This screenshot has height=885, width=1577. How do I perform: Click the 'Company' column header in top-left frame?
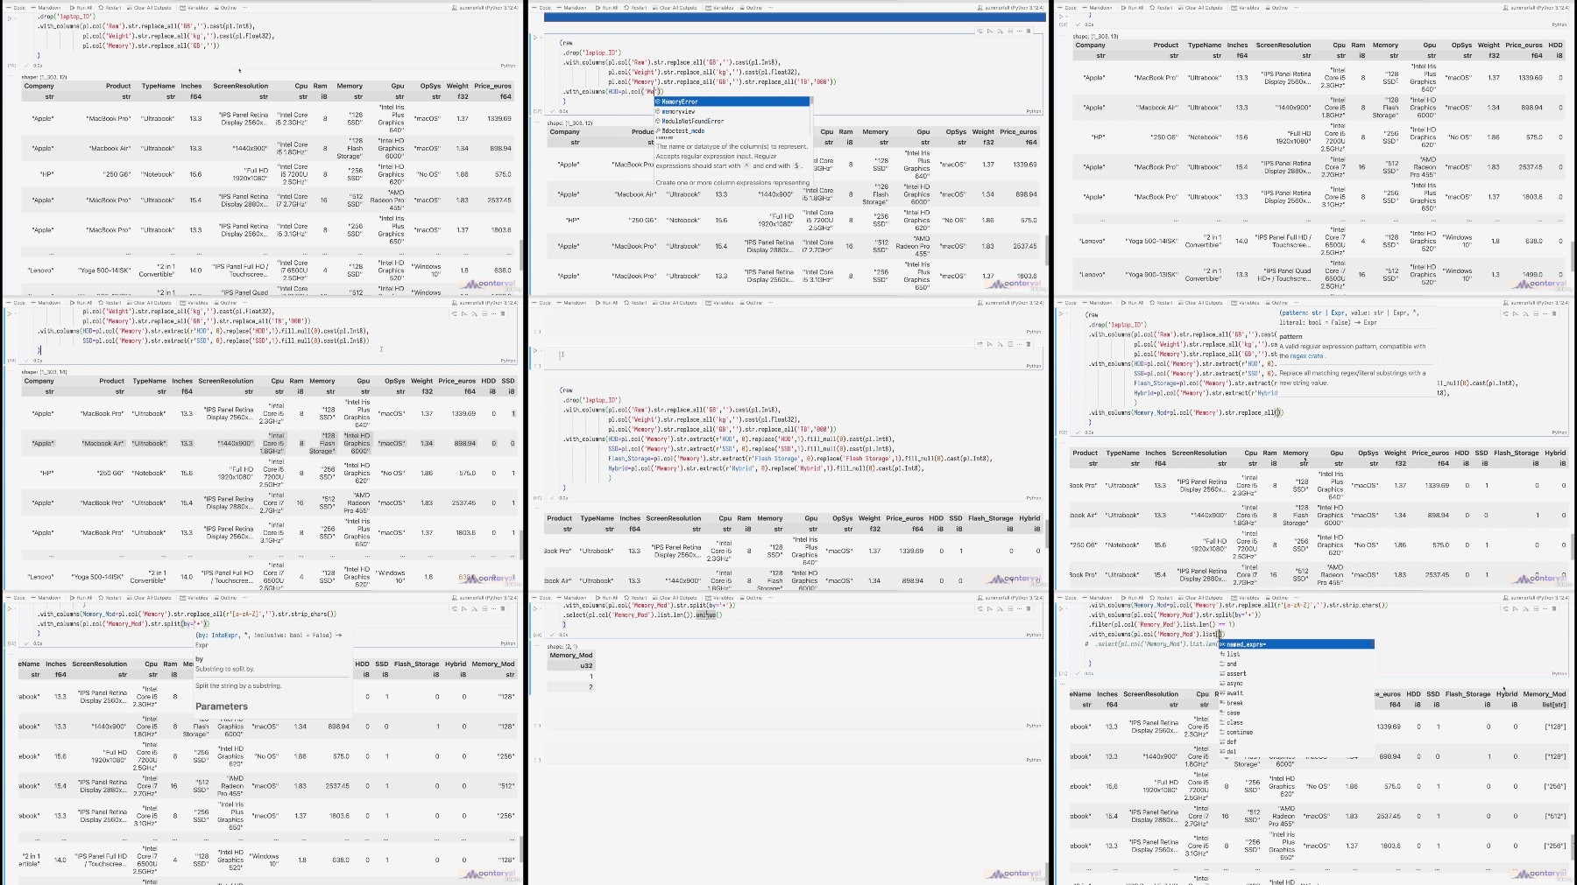pyautogui.click(x=39, y=86)
